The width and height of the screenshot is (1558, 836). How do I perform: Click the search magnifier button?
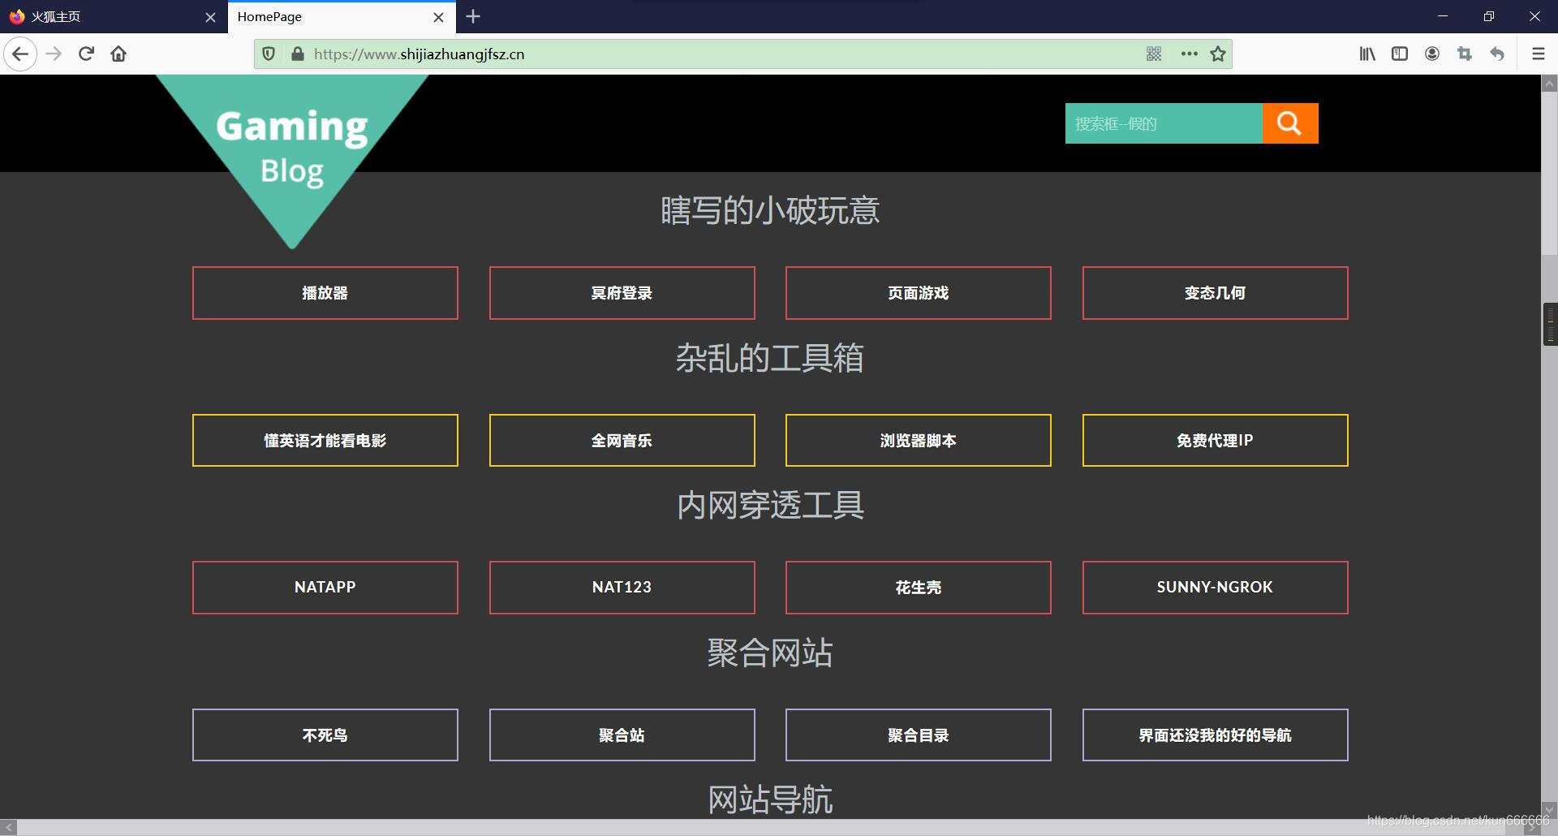[x=1289, y=123]
